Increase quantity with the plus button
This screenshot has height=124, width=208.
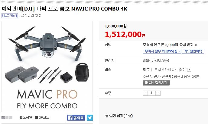point(158,93)
